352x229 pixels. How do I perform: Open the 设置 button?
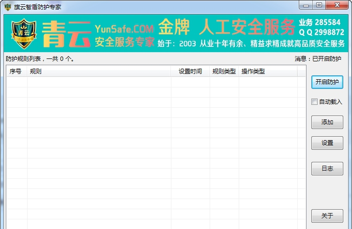click(327, 143)
